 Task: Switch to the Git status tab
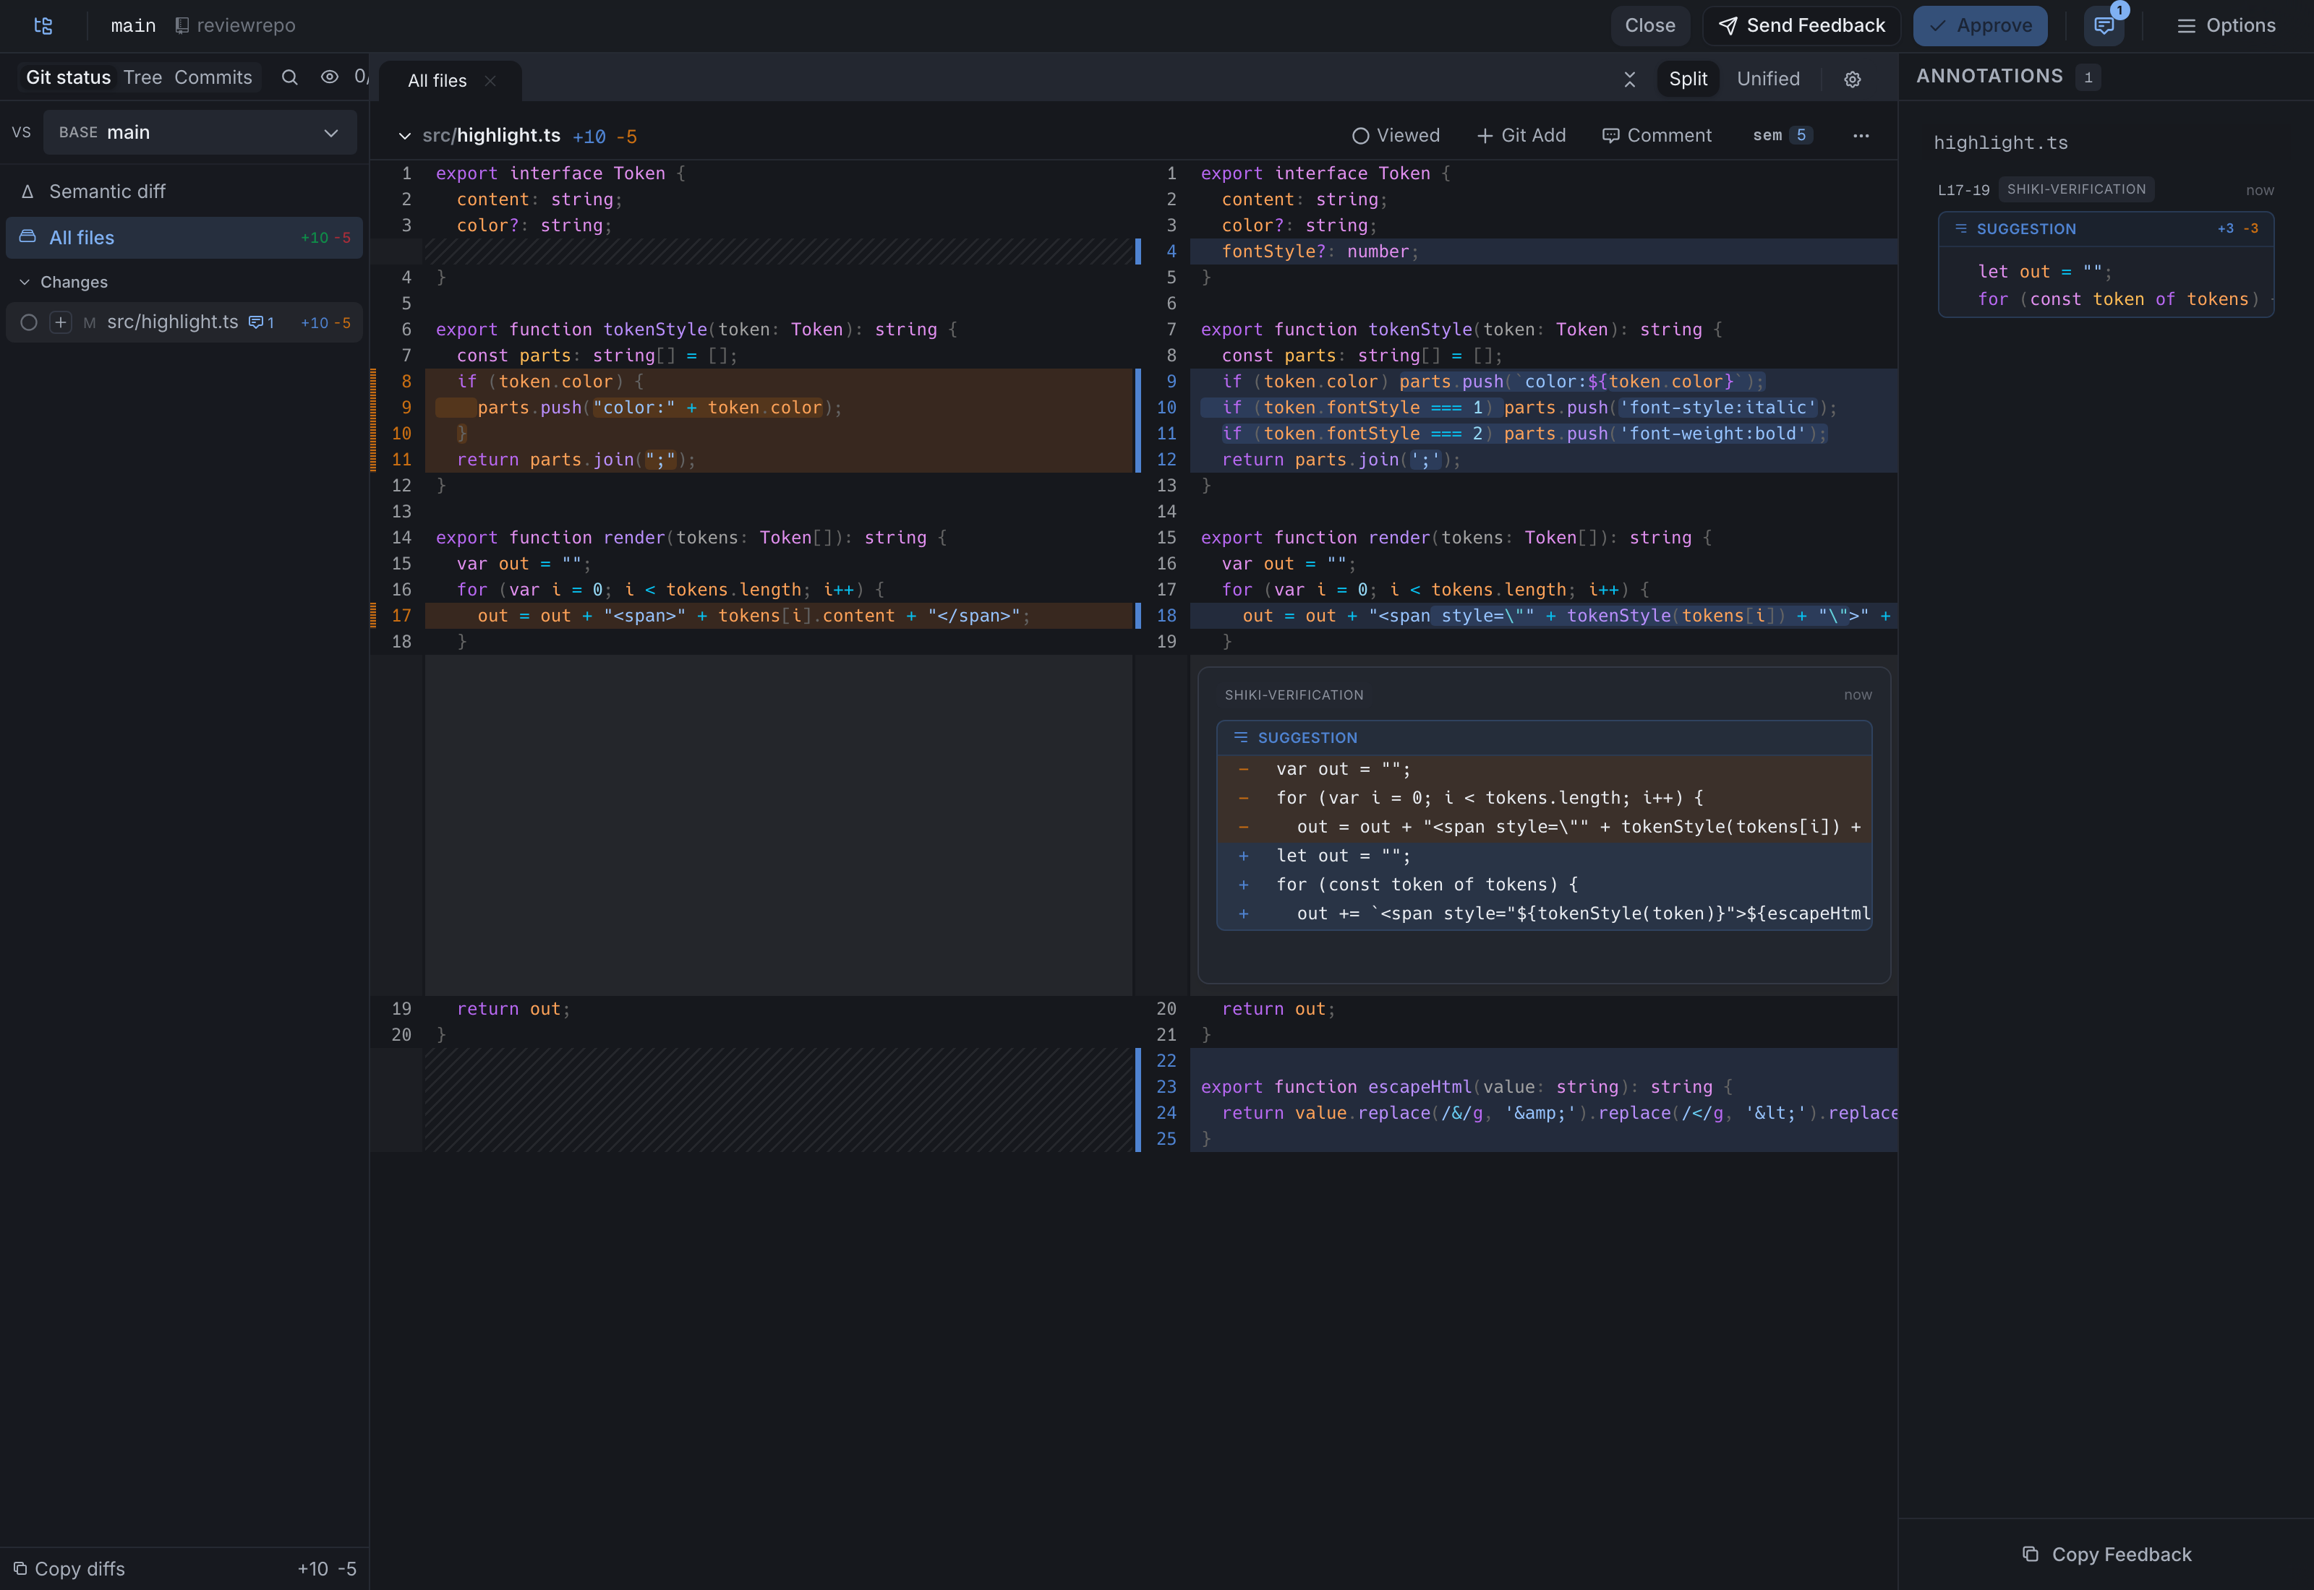click(68, 78)
